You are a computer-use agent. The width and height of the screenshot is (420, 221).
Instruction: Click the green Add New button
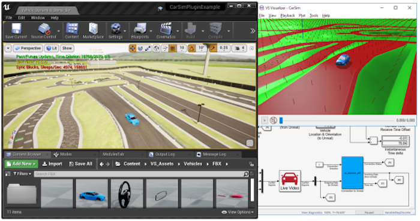[22, 164]
